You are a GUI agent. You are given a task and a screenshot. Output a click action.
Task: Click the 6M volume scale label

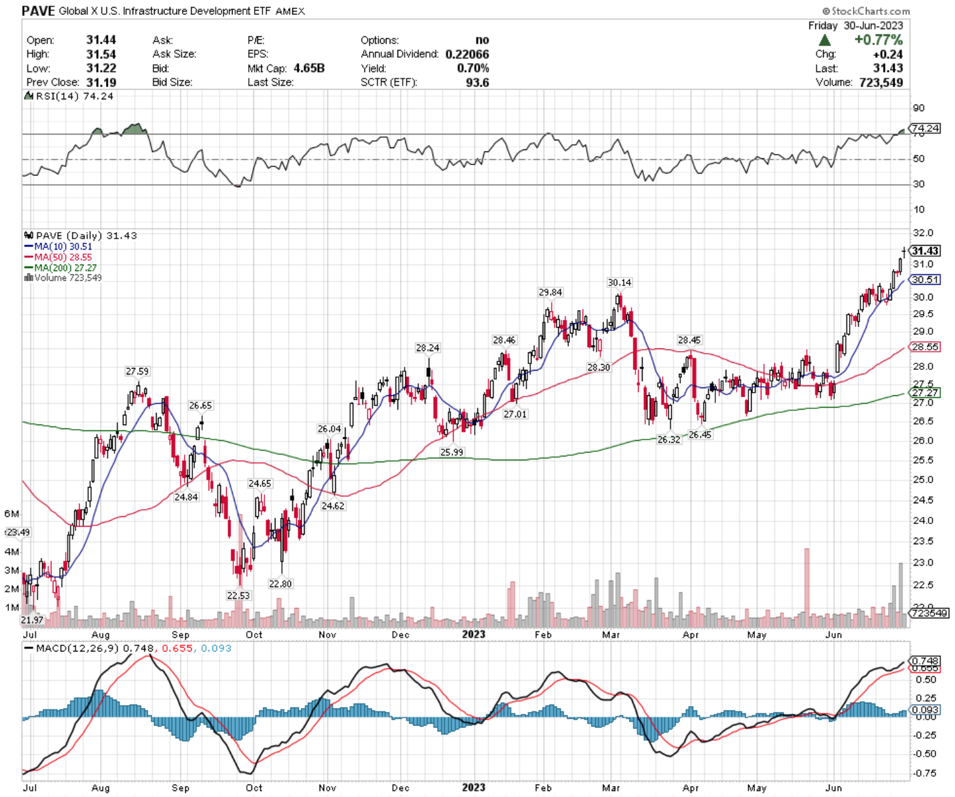pyautogui.click(x=12, y=514)
